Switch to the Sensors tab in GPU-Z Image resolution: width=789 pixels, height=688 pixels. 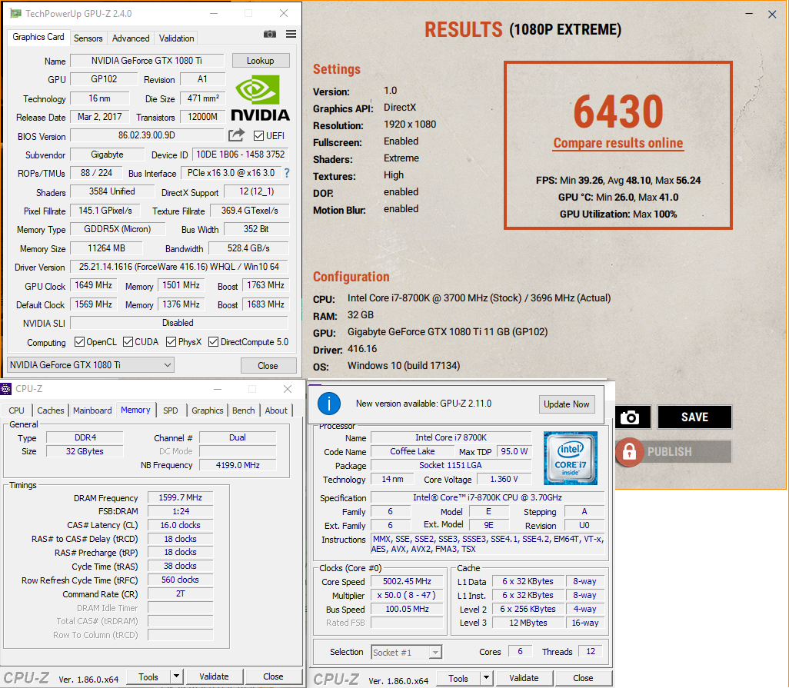click(88, 38)
